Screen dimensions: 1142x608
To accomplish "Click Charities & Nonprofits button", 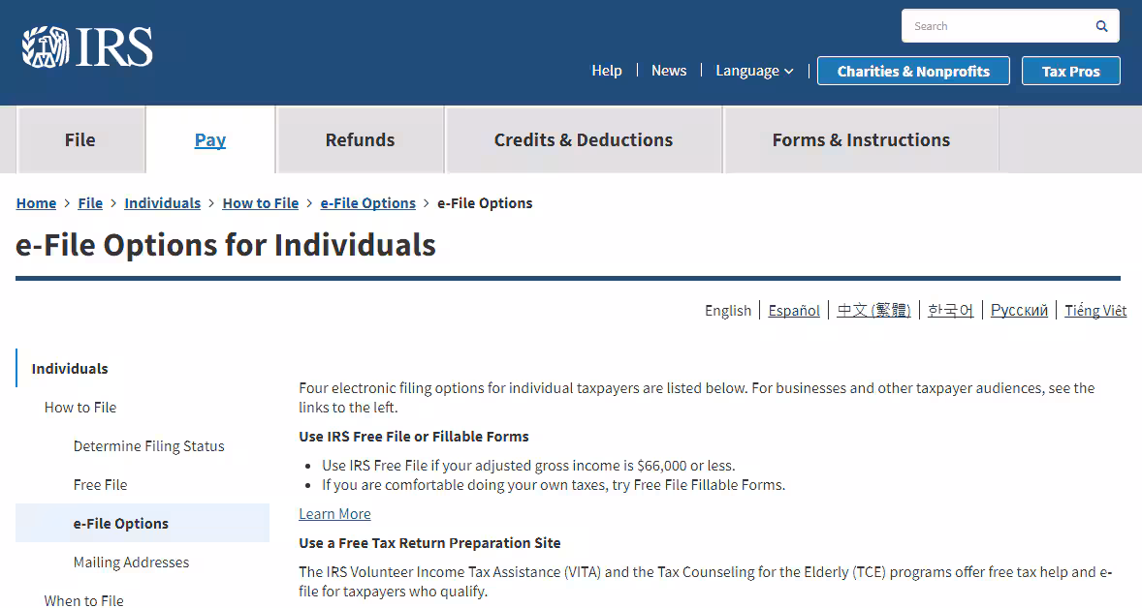I will pyautogui.click(x=913, y=72).
